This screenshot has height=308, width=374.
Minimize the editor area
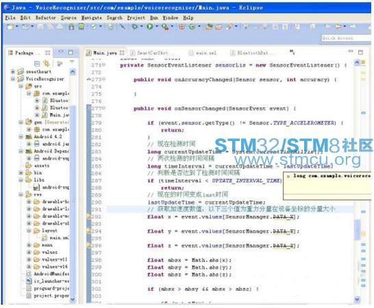(351, 51)
